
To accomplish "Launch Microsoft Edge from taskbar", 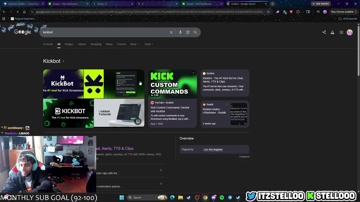I will pyautogui.click(x=172, y=198).
